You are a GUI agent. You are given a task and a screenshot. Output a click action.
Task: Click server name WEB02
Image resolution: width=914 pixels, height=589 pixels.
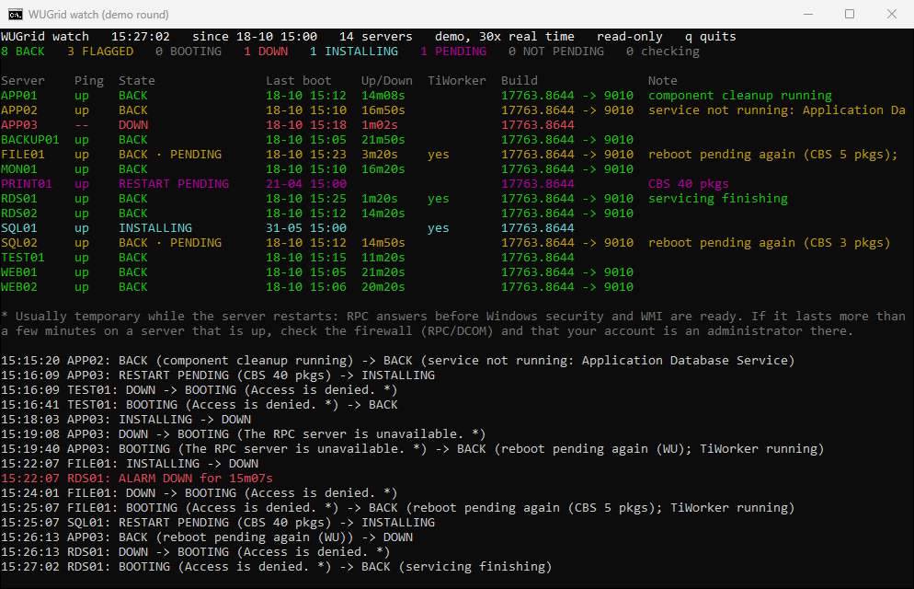click(19, 287)
